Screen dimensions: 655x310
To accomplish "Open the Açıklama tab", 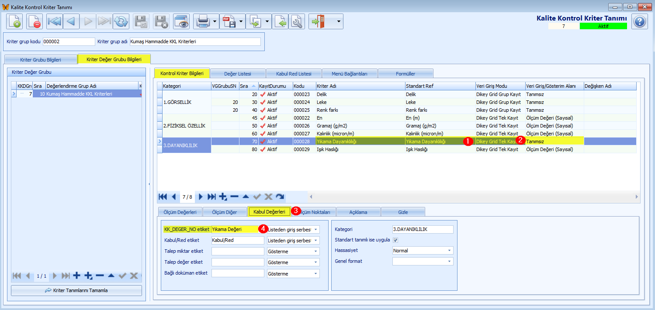I will (x=358, y=212).
